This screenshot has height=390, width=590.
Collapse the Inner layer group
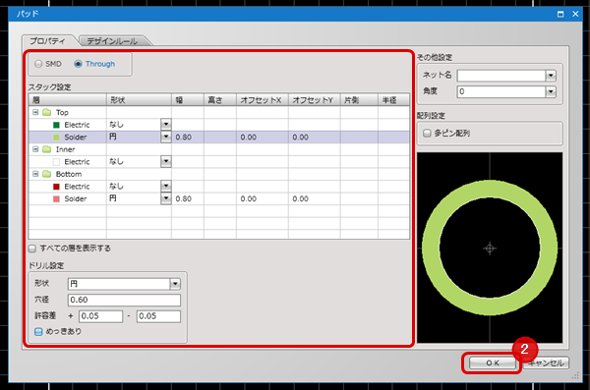click(35, 149)
